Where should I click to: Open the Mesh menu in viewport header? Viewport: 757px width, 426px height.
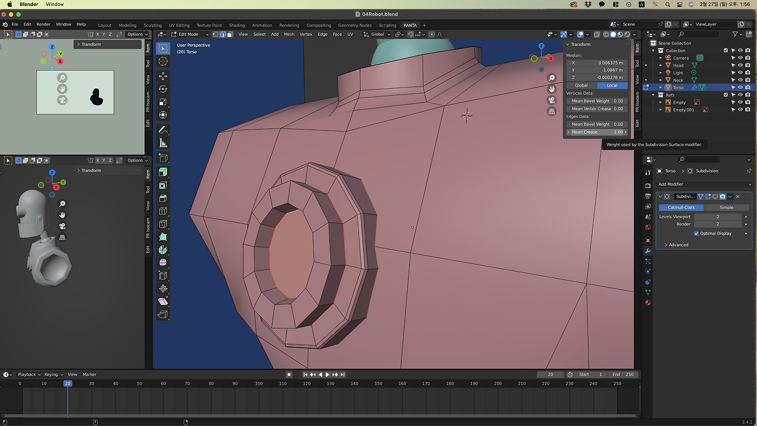tap(289, 34)
